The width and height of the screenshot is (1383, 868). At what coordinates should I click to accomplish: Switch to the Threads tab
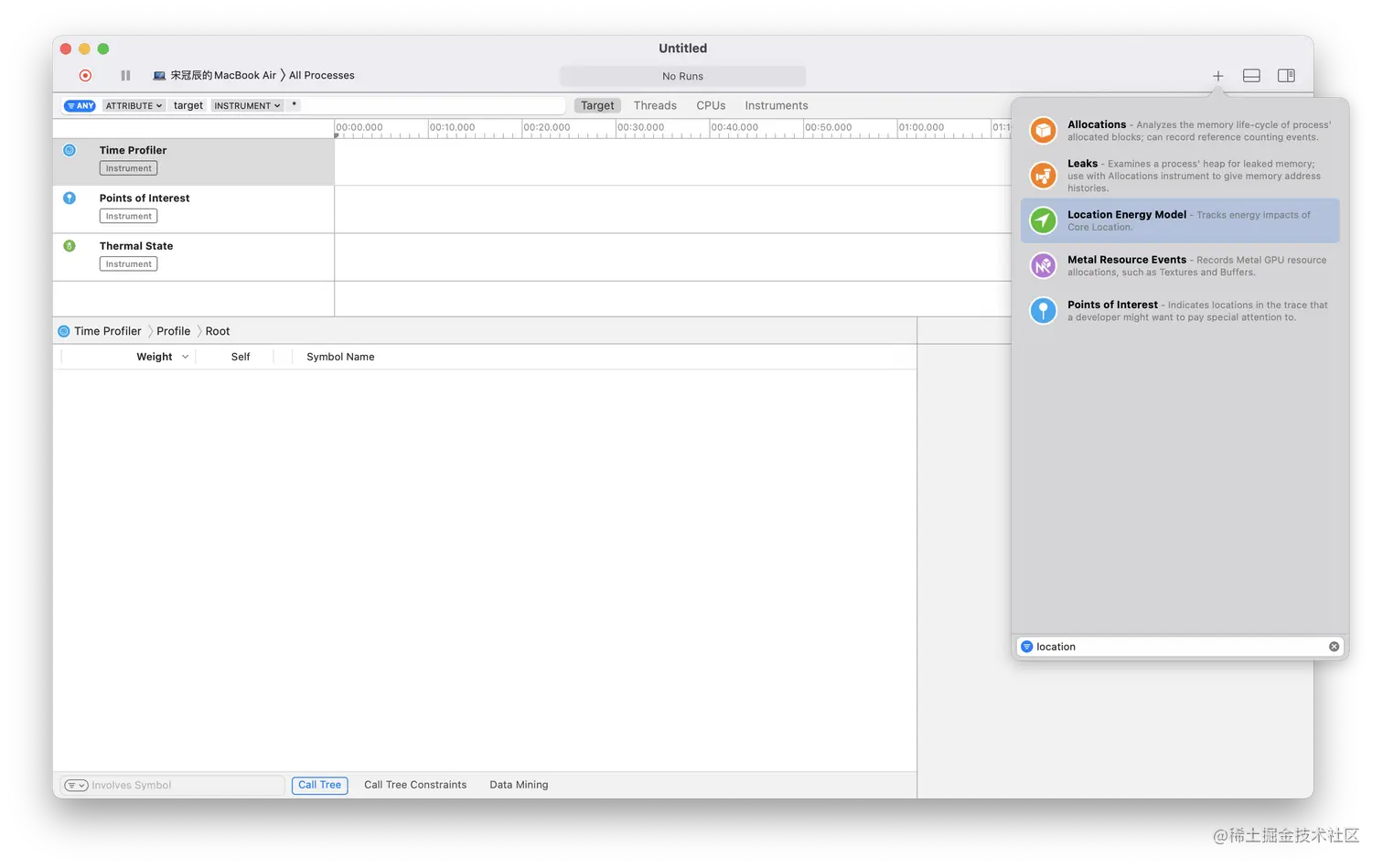655,106
